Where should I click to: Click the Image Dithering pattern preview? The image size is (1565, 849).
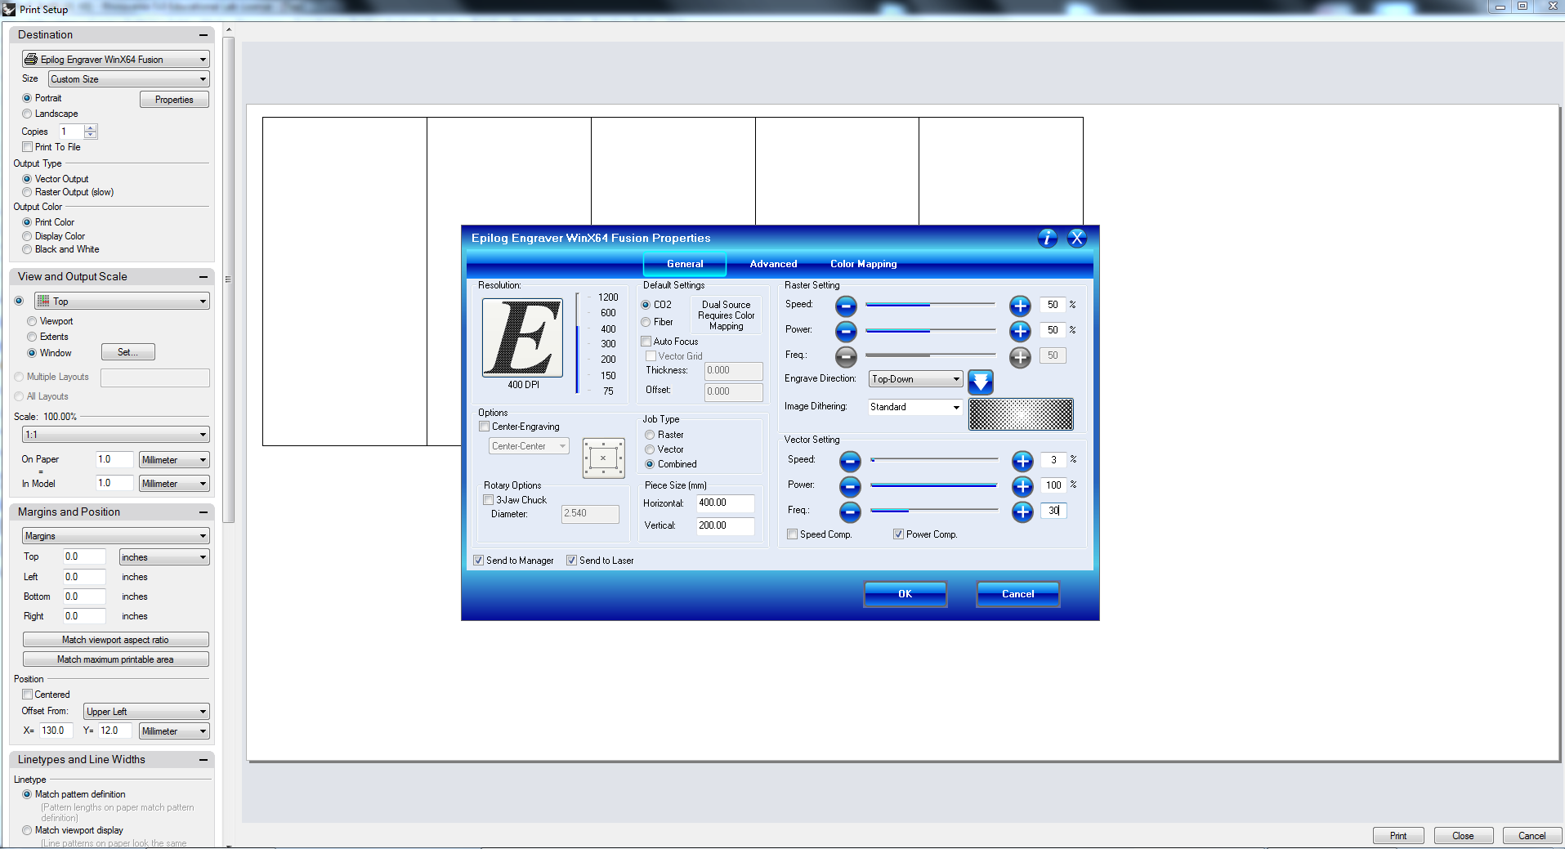pyautogui.click(x=1021, y=414)
